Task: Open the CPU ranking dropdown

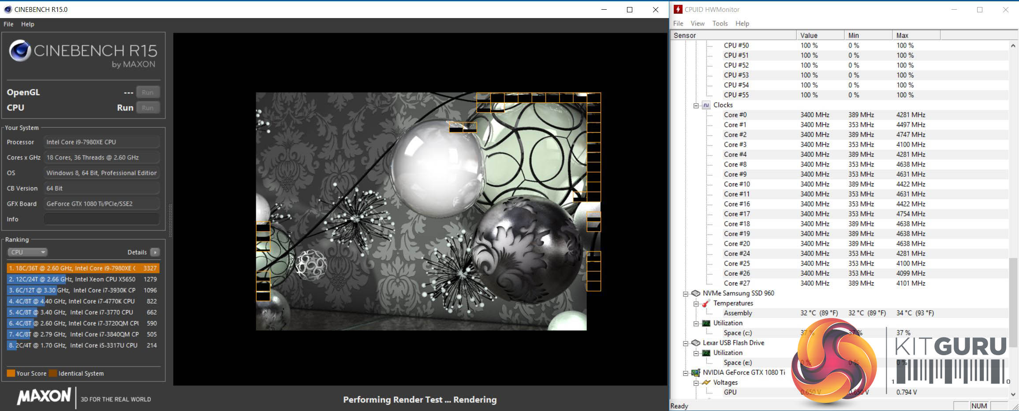Action: (27, 252)
